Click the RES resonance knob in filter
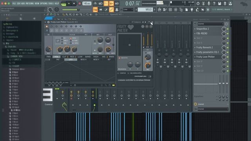Image resolution: width=251 pixels, height=141 pixels. pos(74,50)
